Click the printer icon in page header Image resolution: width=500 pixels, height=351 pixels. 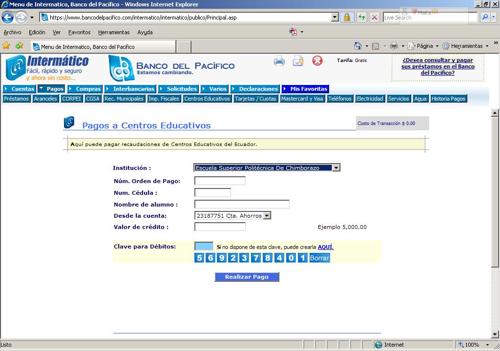tap(279, 61)
